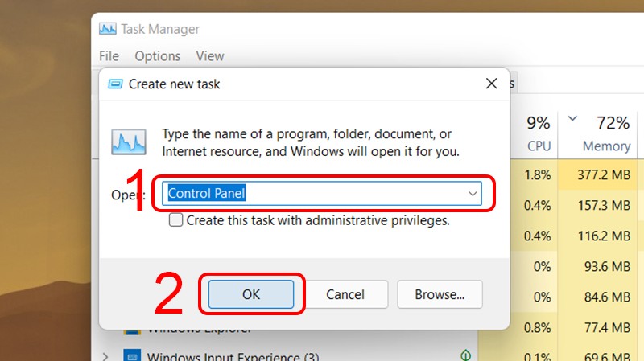
Task: Click the Windows Input Experience process icon
Action: pos(131,355)
